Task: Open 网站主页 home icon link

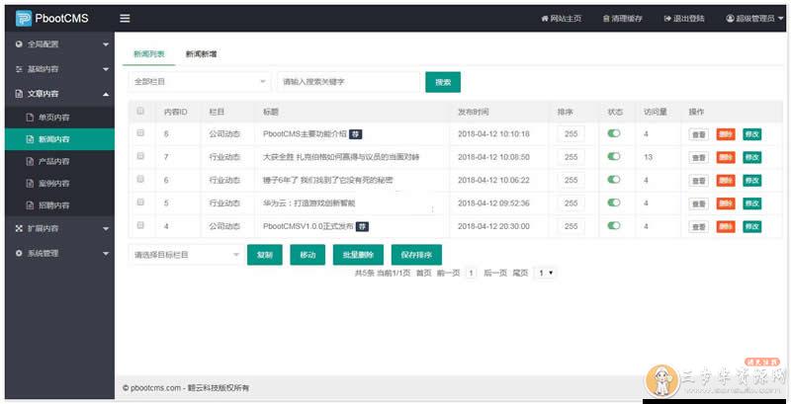Action: 544,19
